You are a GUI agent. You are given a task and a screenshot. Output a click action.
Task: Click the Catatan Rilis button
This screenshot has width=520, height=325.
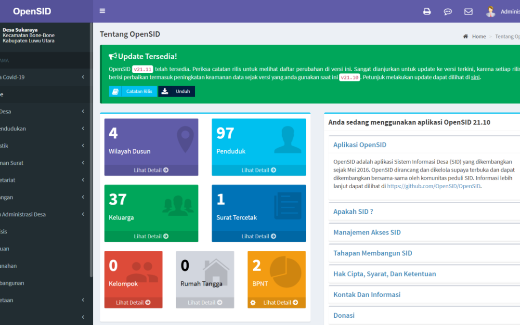[x=133, y=91]
